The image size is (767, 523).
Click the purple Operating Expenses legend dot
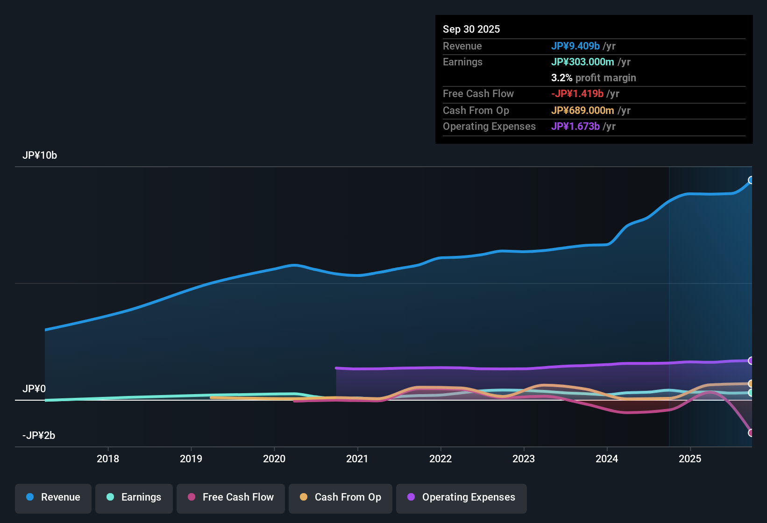(411, 497)
